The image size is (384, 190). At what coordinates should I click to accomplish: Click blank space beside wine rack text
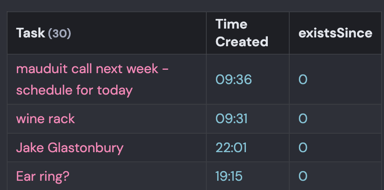[140, 119]
